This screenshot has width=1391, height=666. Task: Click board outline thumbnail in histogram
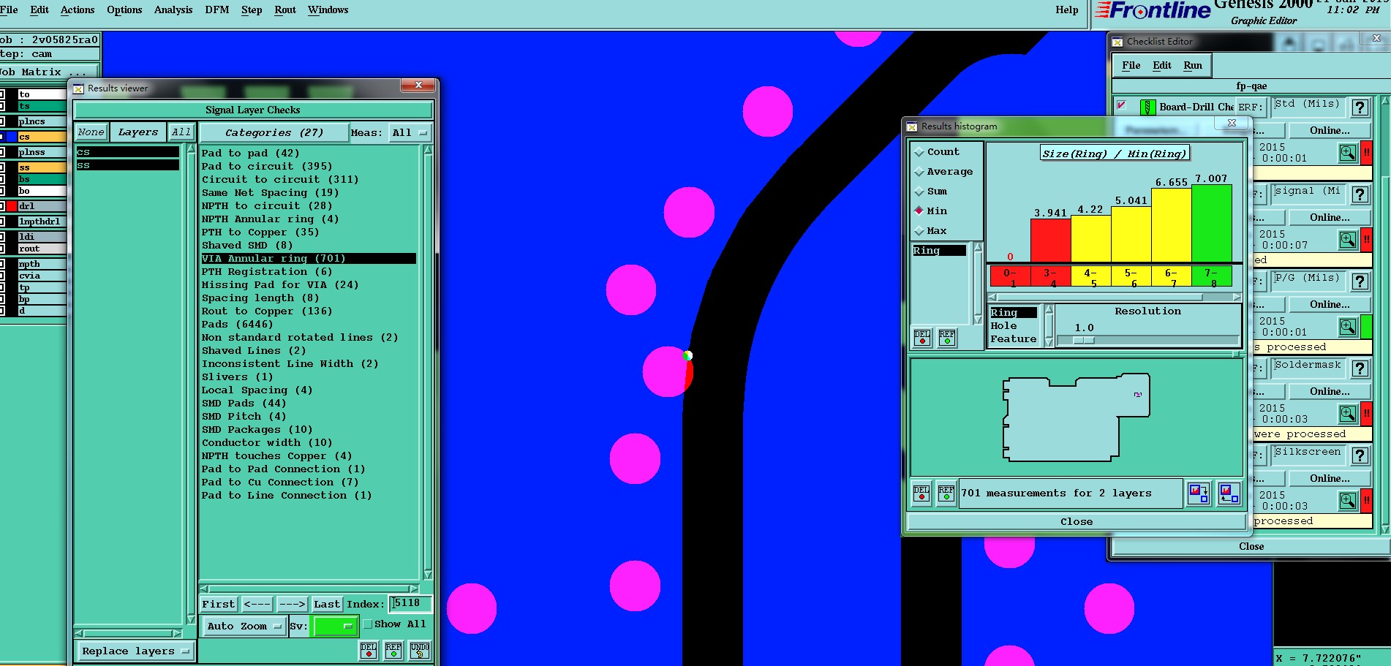(1076, 417)
